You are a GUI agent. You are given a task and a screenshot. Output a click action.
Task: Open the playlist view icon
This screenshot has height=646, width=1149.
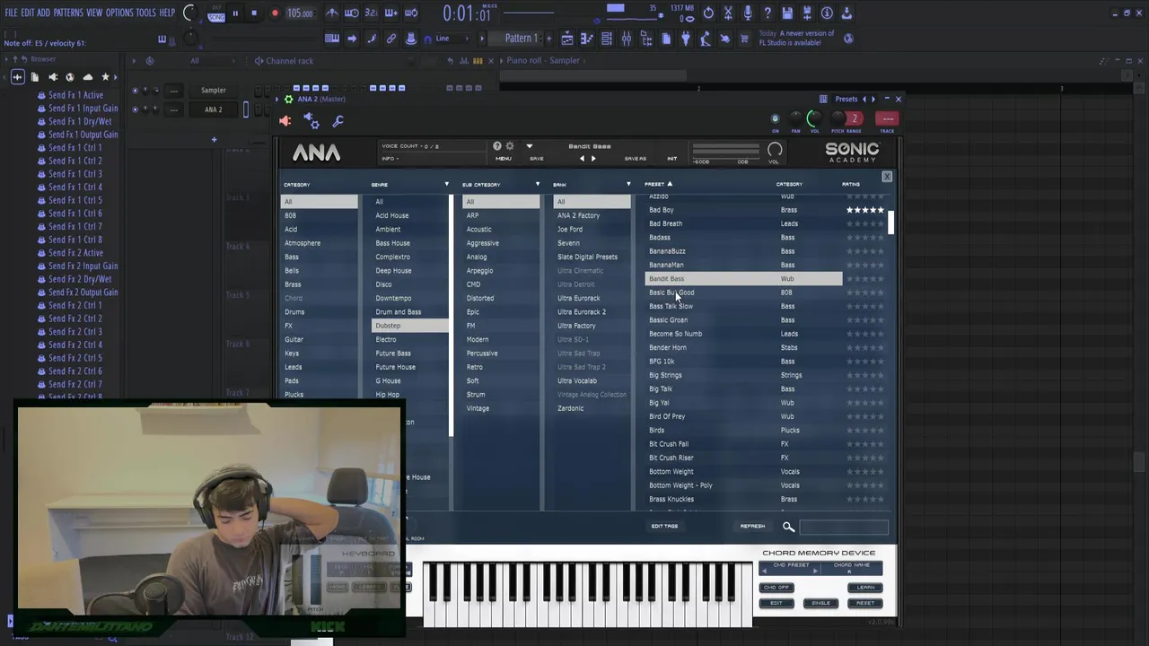(567, 39)
